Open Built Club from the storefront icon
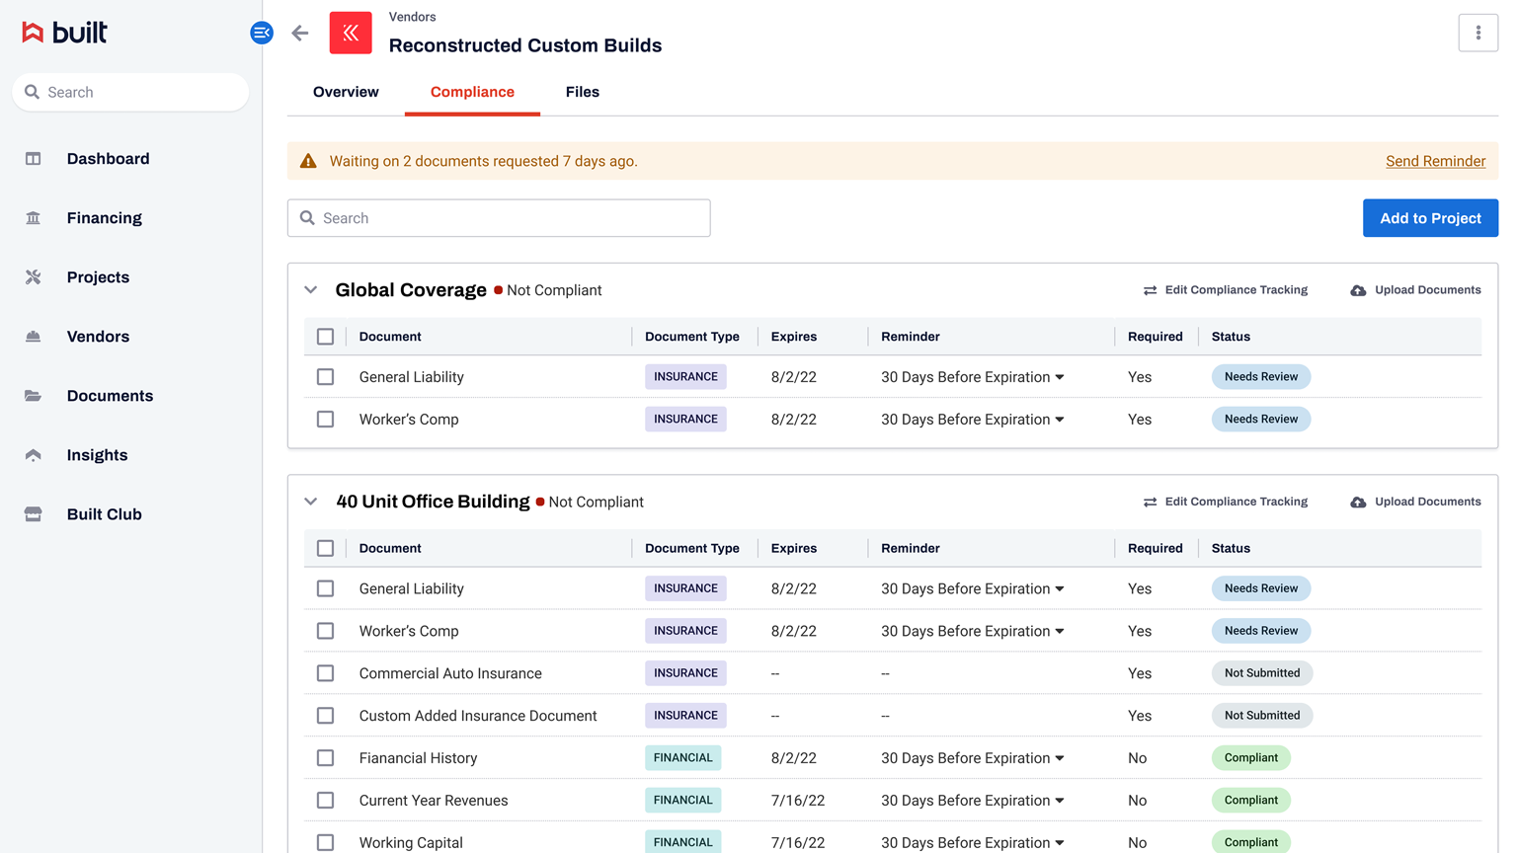 34,514
